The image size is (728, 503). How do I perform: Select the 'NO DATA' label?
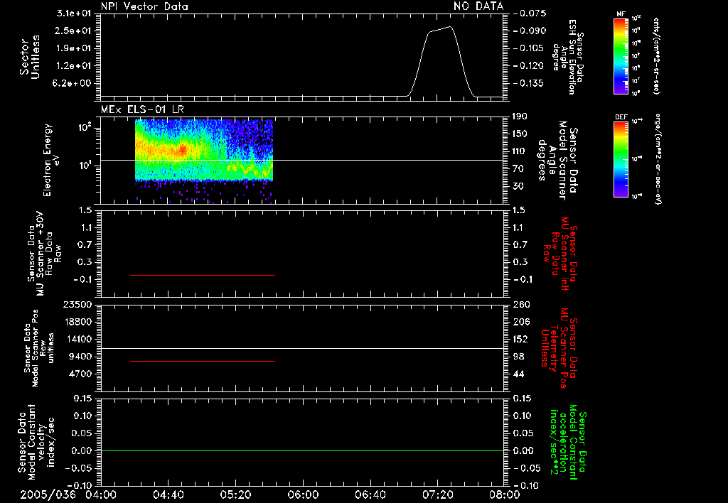point(478,6)
